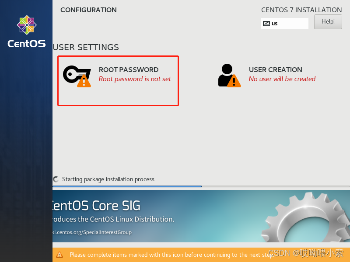350x262 pixels.
Task: Click the USER SETTINGS section heading
Action: (86, 48)
